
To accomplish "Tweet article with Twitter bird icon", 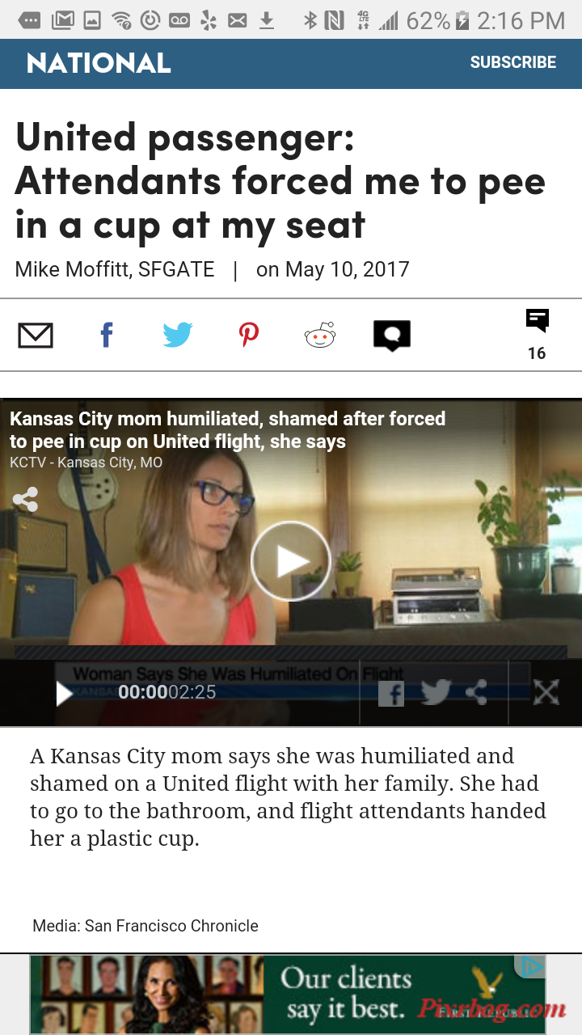I will tap(177, 335).
